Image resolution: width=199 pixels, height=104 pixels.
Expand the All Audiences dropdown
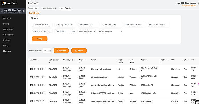pyautogui.click(x=87, y=31)
